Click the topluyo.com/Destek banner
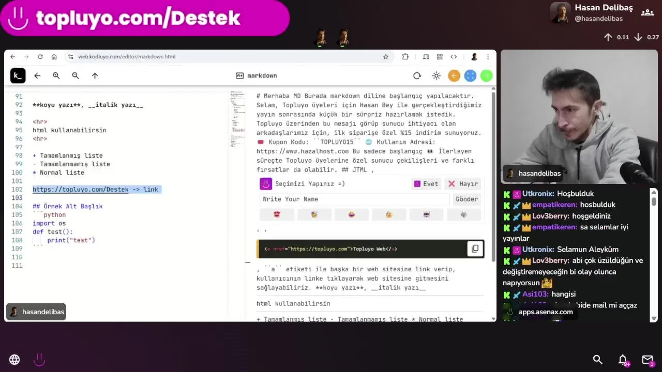 pyautogui.click(x=145, y=18)
